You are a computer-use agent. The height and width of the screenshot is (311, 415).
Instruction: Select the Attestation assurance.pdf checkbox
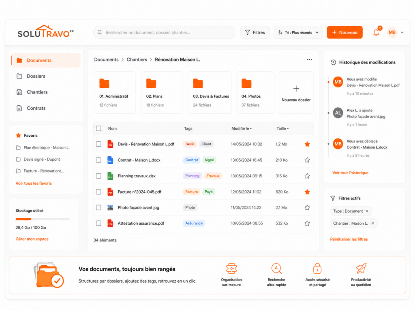pyautogui.click(x=99, y=223)
